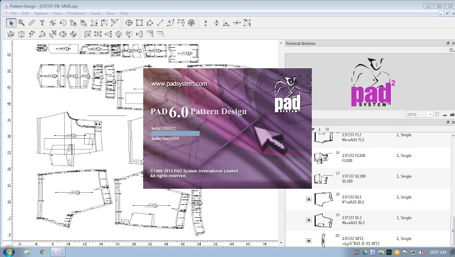Click the 13F337 BL1 piece name
Screen dimensions: 455x257
pyautogui.click(x=351, y=197)
